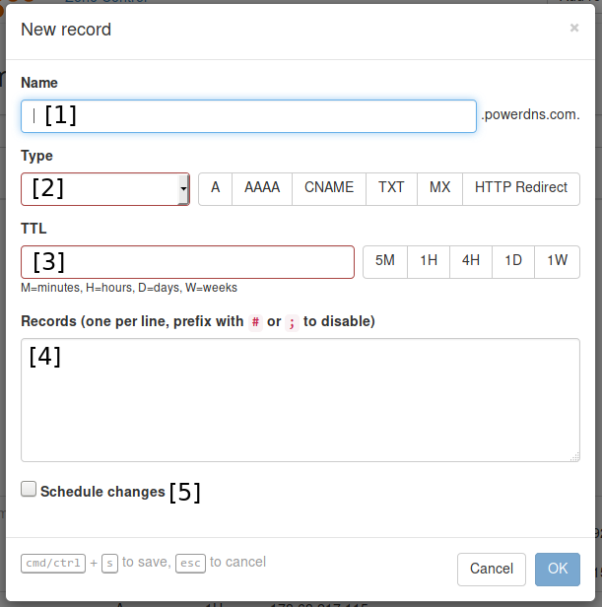Choose the AAAA record type
The image size is (602, 607).
[262, 188]
